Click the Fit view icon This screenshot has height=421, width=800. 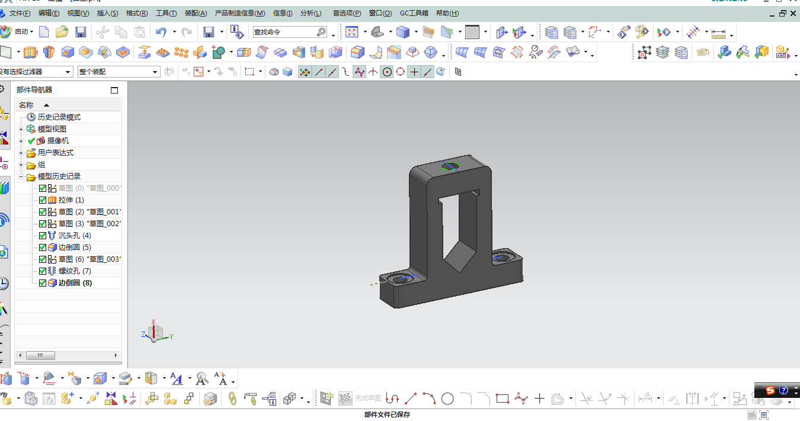click(x=352, y=32)
